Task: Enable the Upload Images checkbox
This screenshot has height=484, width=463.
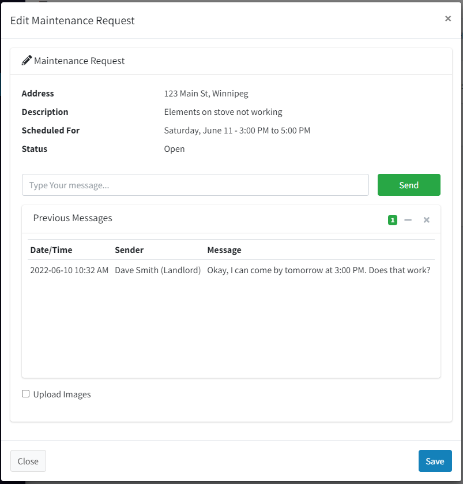Action: tap(25, 394)
